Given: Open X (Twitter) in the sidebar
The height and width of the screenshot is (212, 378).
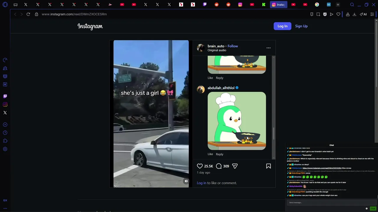Looking at the screenshot, I should pyautogui.click(x=5, y=113).
